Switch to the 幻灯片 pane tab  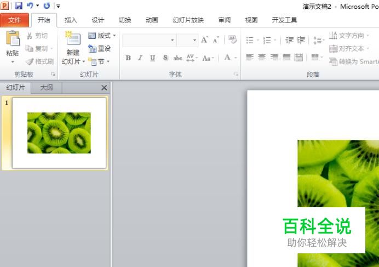(x=15, y=88)
